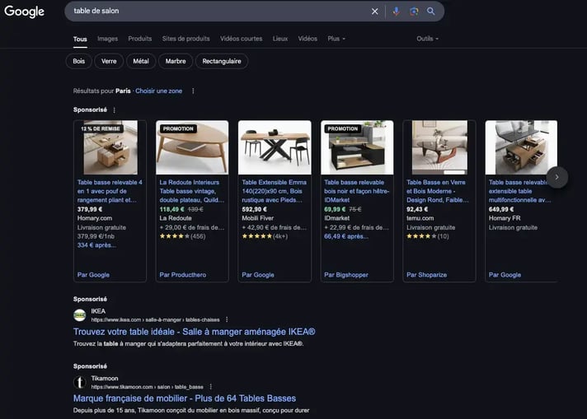Click 'Par Google' under the Homary FR card
Image resolution: width=587 pixels, height=419 pixels.
click(x=505, y=275)
